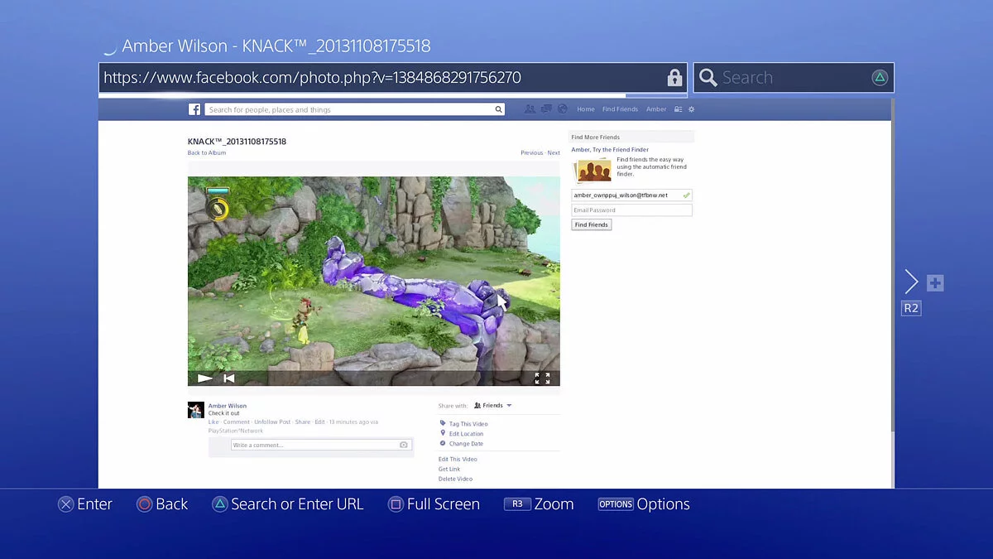The height and width of the screenshot is (559, 993).
Task: Go to Home in Facebook header
Action: tap(586, 109)
